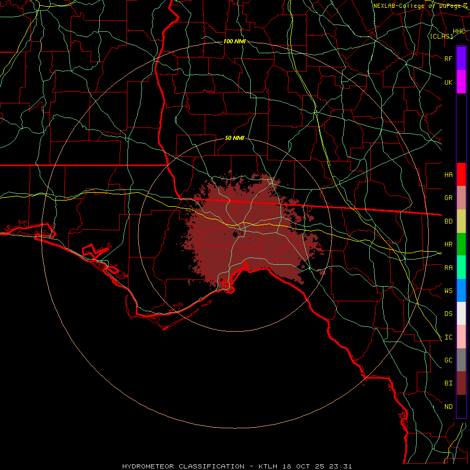470x470 pixels.
Task: Pick the HR green legend swatch
Action: pyautogui.click(x=461, y=244)
